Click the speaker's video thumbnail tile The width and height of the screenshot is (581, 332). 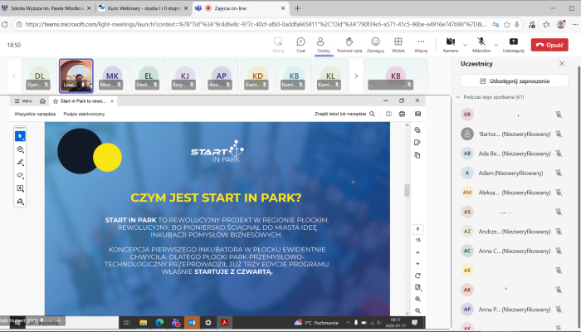click(76, 76)
